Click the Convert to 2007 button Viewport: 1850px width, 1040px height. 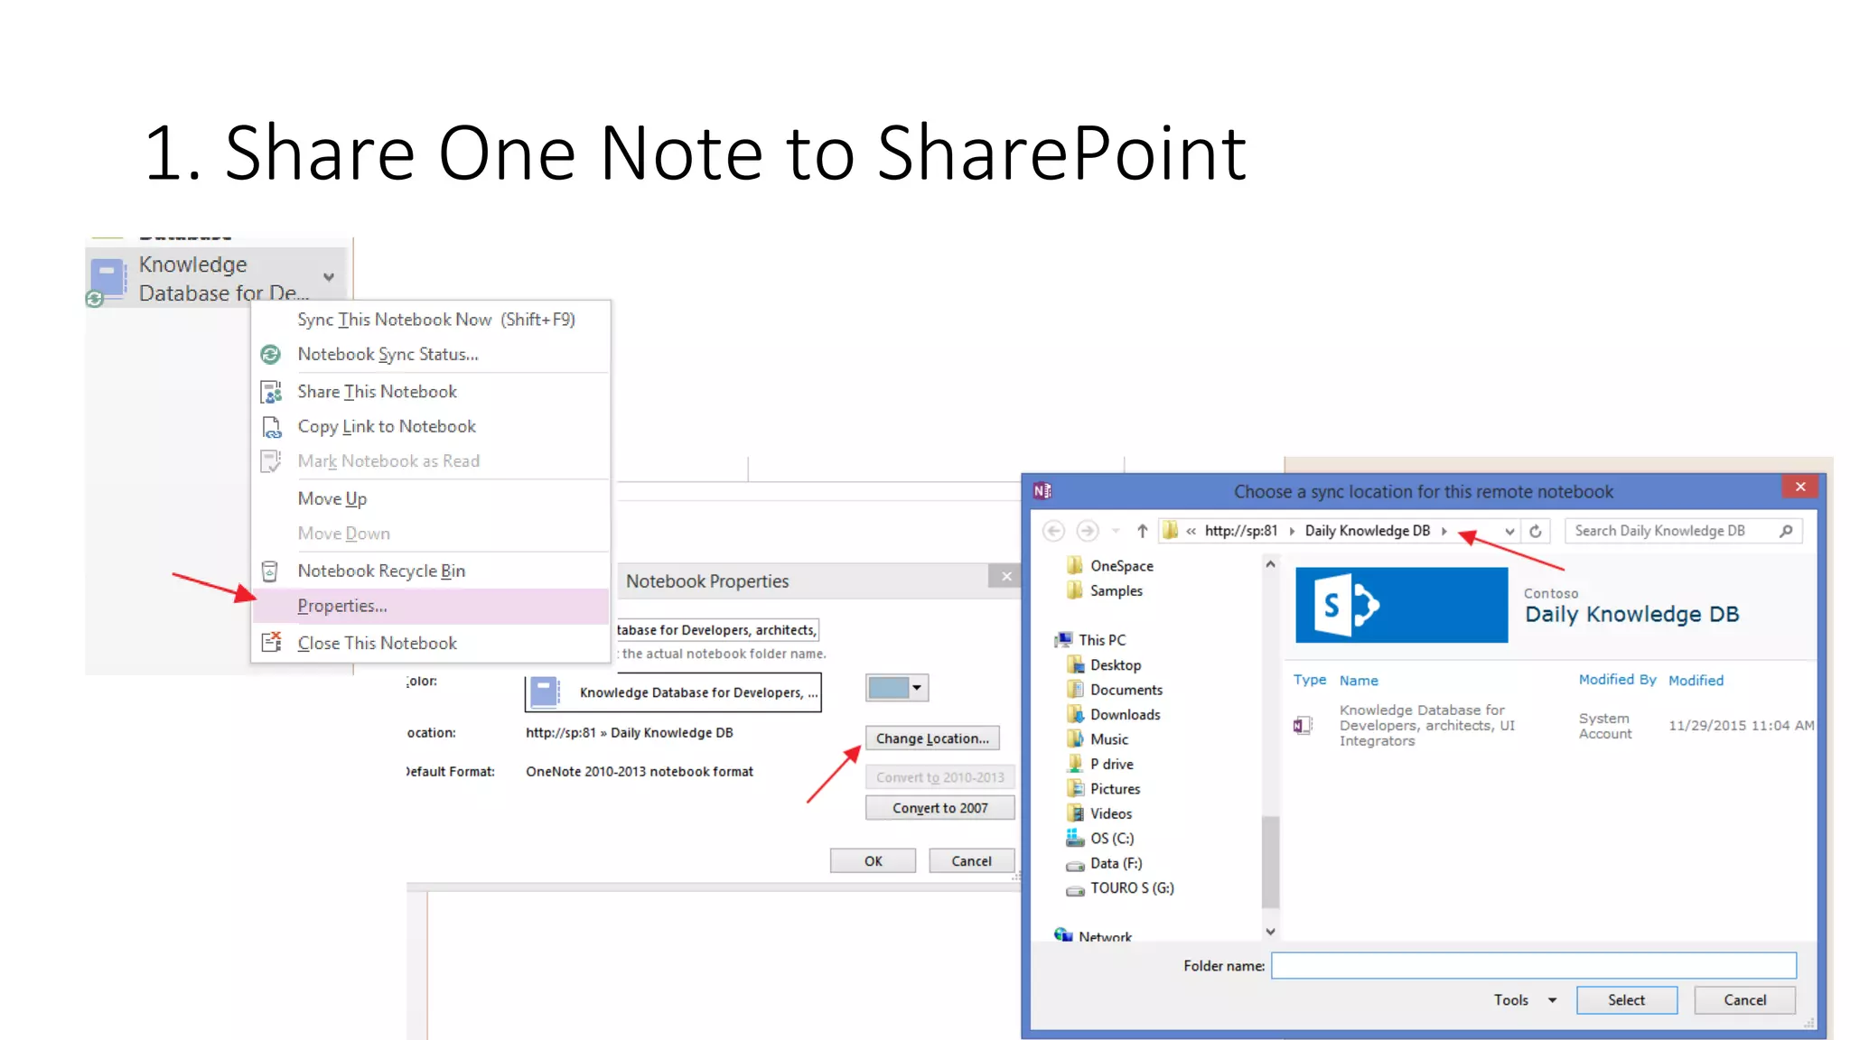[x=939, y=808]
